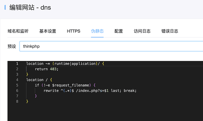Click the 'break;' keyword on line 6

[130, 90]
